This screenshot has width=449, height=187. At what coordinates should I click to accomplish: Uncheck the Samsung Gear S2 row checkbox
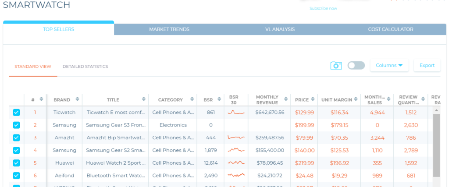[x=16, y=150]
